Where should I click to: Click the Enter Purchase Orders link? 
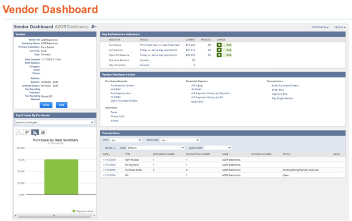(285, 86)
